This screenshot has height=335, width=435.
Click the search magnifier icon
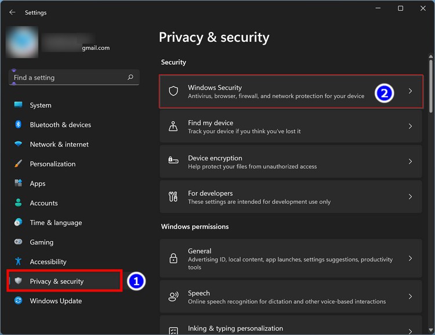pyautogui.click(x=130, y=77)
